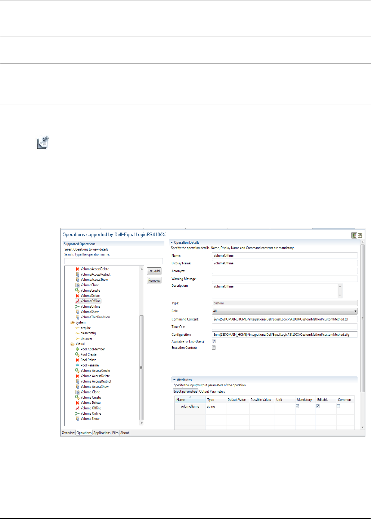Select the VolumeCreate operation icon
This screenshot has height=519, width=371.
77,290
